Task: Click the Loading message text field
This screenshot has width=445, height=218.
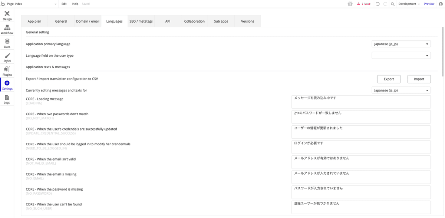Action: click(x=361, y=102)
